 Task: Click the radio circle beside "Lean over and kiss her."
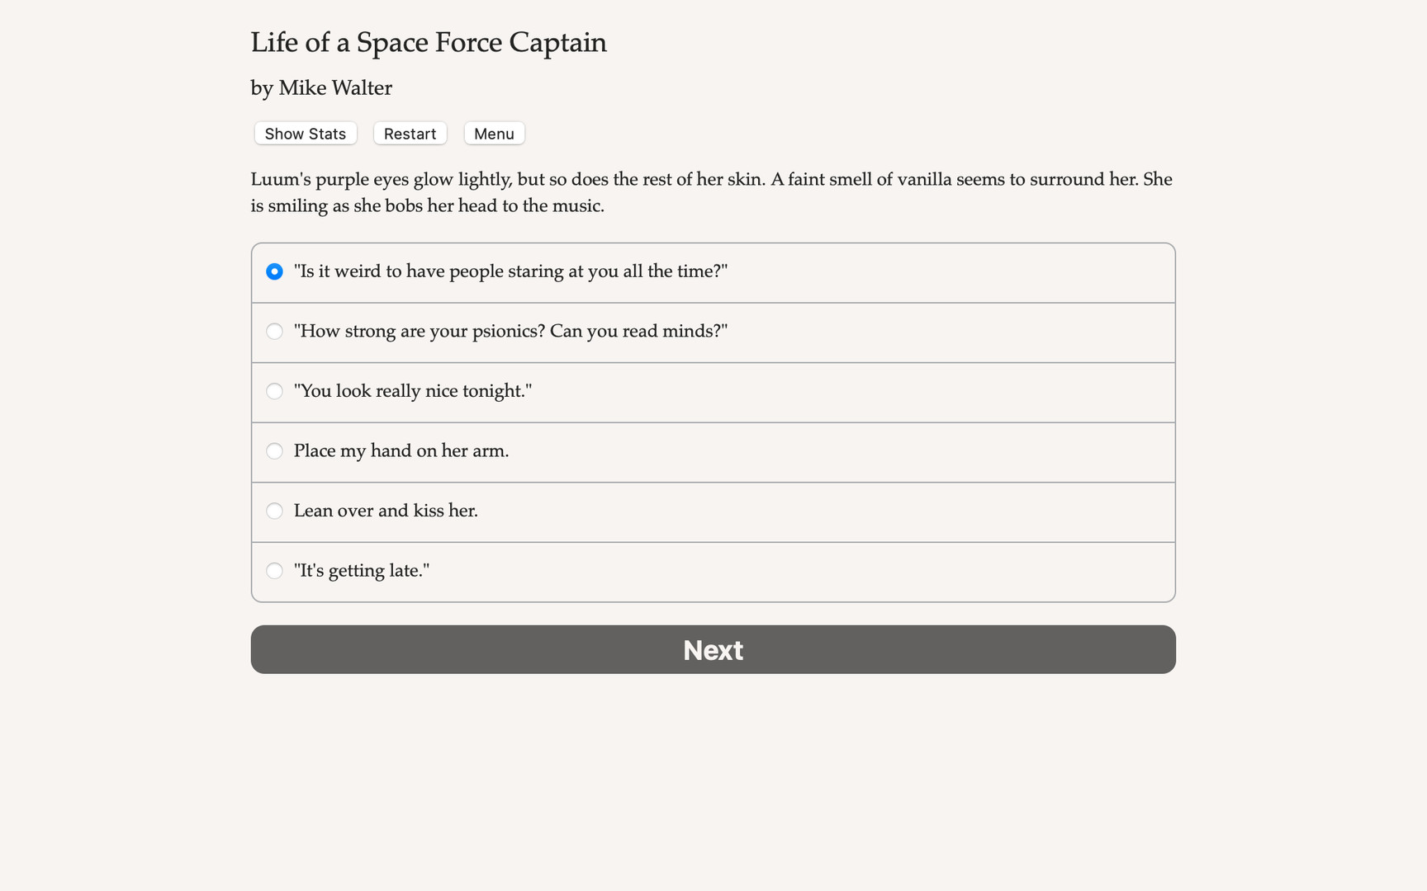pos(274,511)
